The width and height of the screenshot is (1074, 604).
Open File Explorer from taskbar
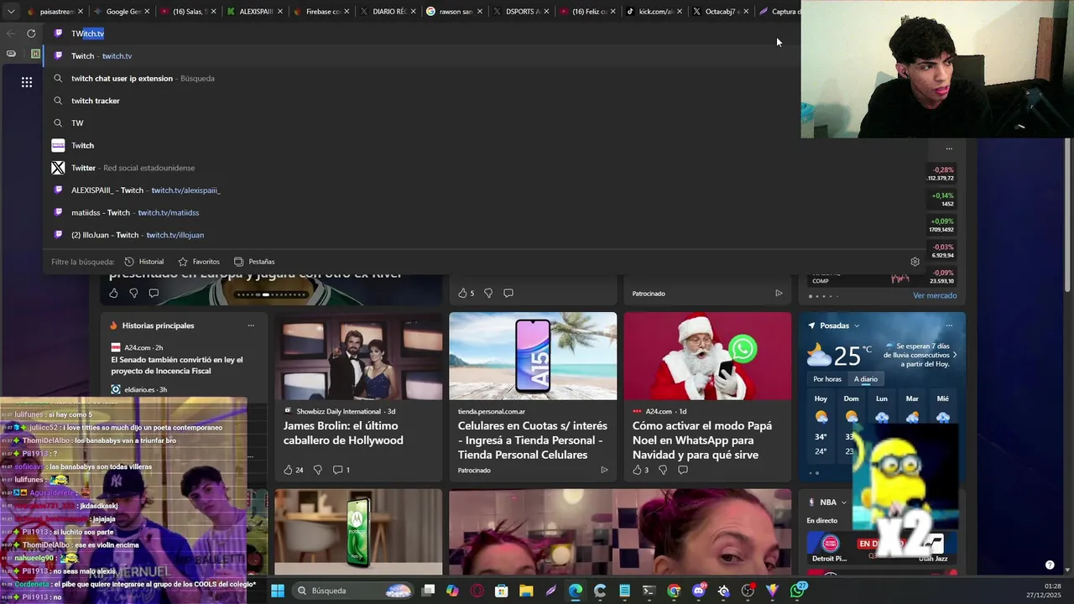tap(526, 591)
